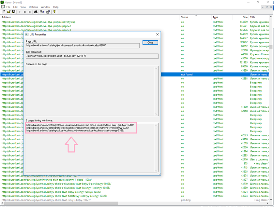The width and height of the screenshot is (274, 207).
Task: Select the address ending belyy-zelenyy-fuksiya-10329
Action: coord(52,192)
